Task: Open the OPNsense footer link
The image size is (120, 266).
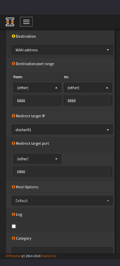Action: (x=13, y=256)
